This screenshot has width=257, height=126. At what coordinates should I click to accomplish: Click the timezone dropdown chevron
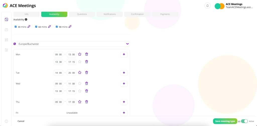pyautogui.click(x=127, y=44)
